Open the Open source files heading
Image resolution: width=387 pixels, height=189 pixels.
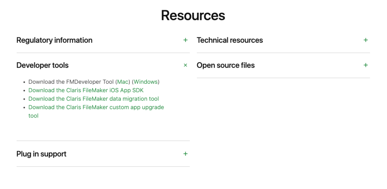coord(226,65)
